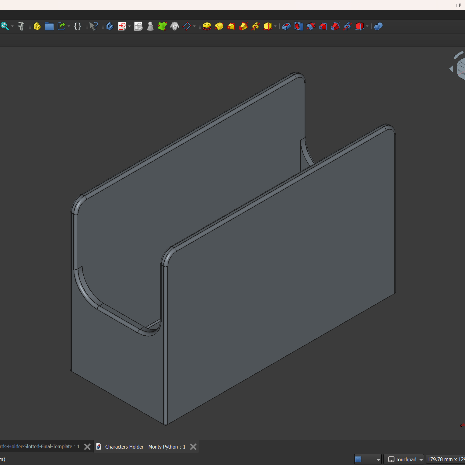Screen dimensions: 465x465
Task: Click the Pocket tool icon
Action: (x=286, y=26)
